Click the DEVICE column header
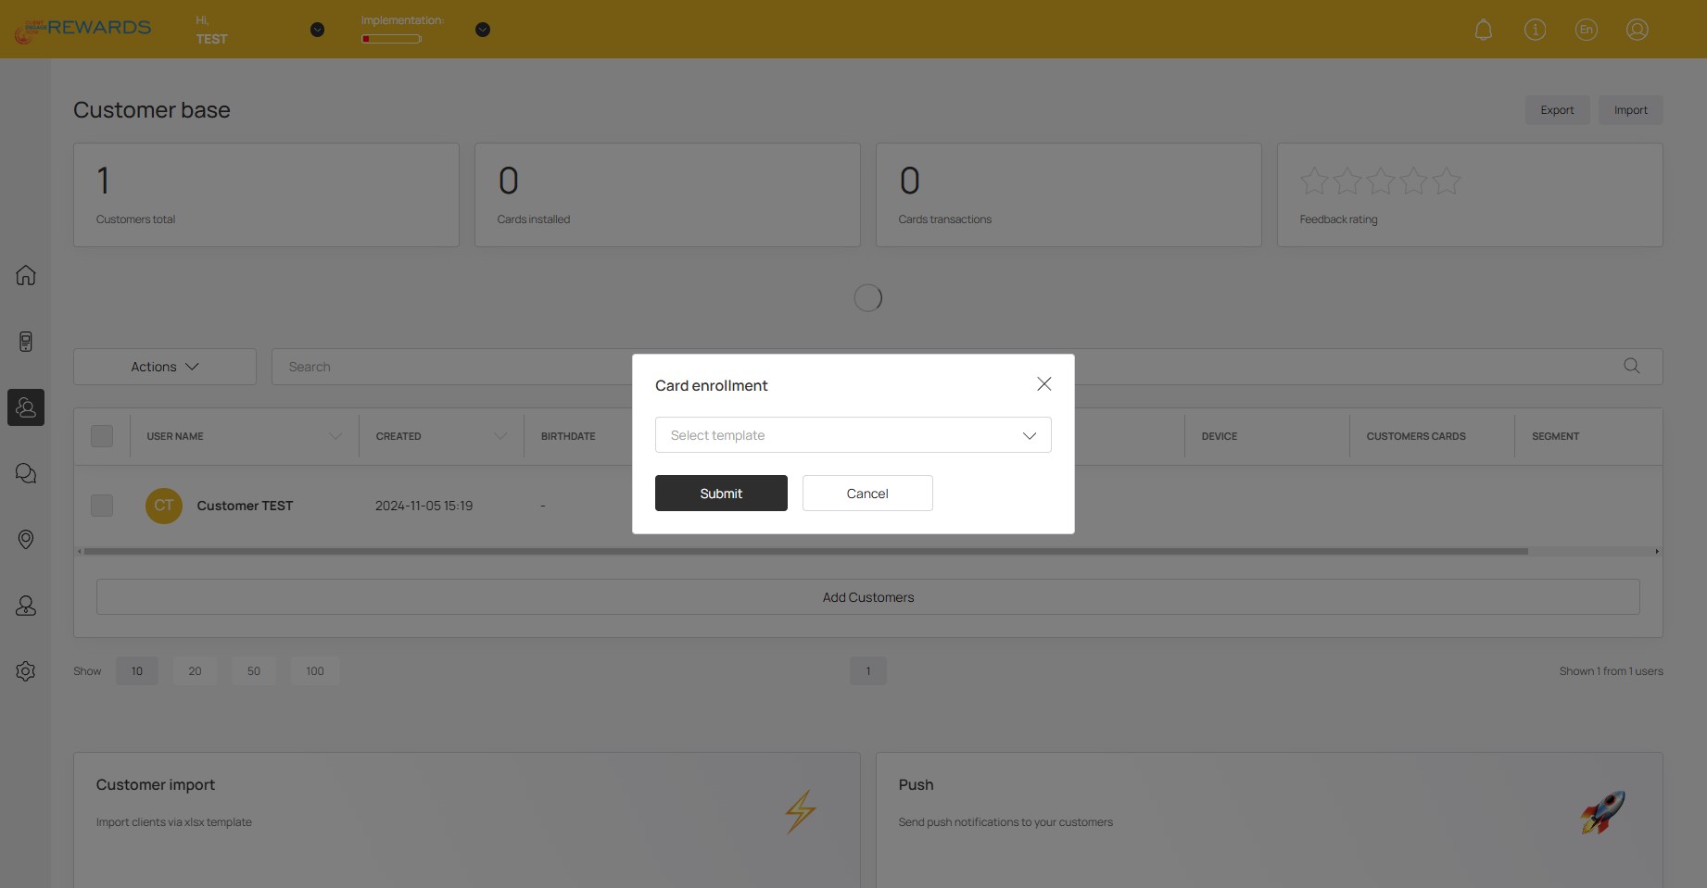The height and width of the screenshot is (888, 1707). (x=1220, y=436)
